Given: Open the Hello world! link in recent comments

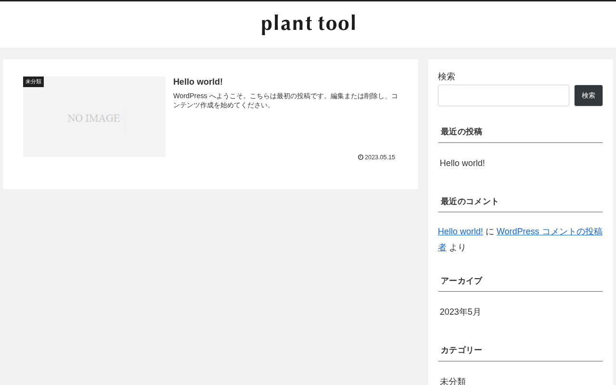Looking at the screenshot, I should 461,231.
